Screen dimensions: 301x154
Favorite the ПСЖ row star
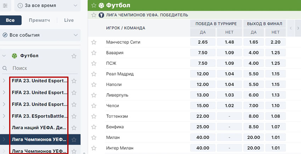point(94,63)
